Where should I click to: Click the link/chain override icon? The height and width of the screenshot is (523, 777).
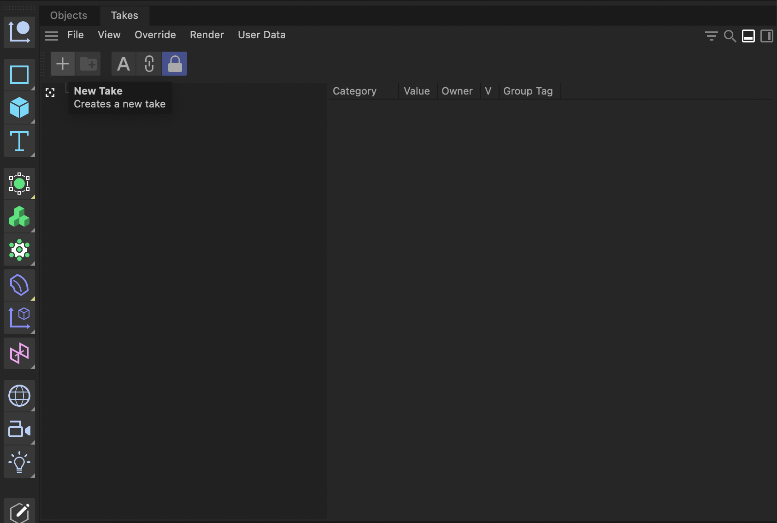pyautogui.click(x=149, y=63)
